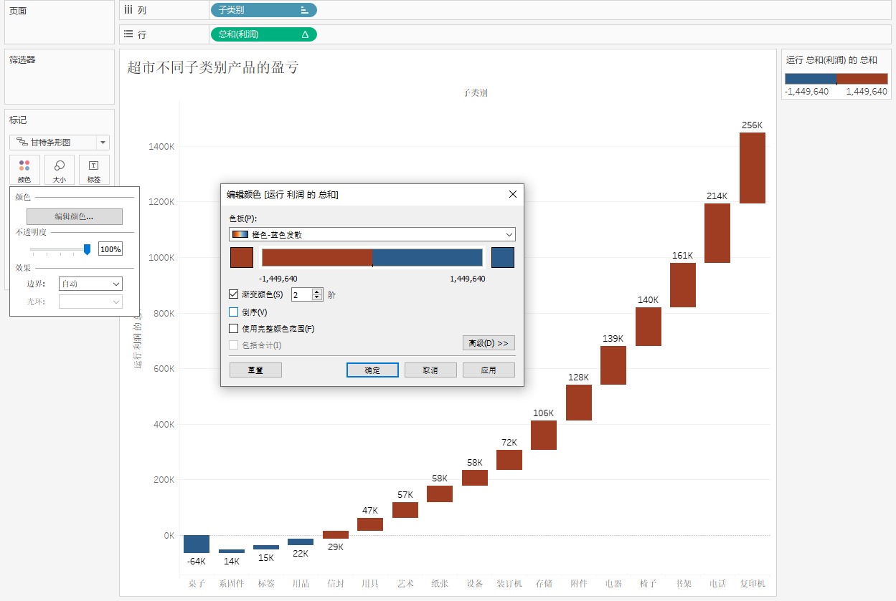Click the color legend bar at top right

click(836, 79)
